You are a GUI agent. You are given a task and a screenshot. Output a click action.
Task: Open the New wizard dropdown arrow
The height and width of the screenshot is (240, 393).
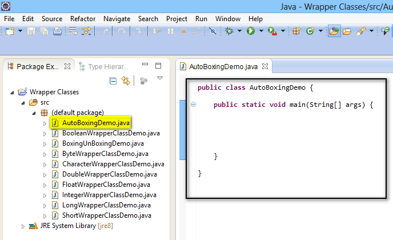pyautogui.click(x=20, y=31)
